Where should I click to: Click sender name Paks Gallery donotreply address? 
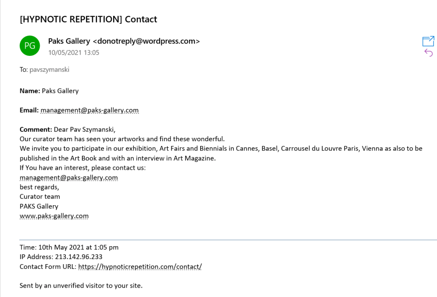124,41
